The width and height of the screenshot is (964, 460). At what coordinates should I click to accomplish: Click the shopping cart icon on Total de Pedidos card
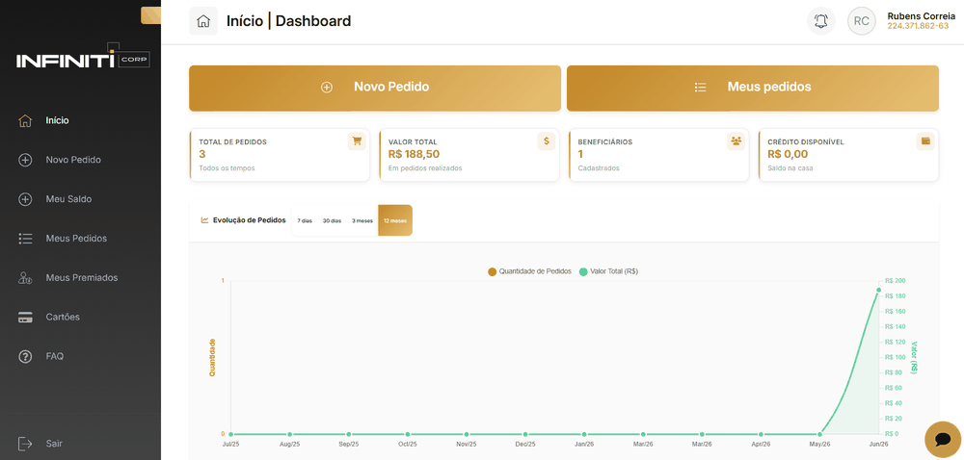357,141
